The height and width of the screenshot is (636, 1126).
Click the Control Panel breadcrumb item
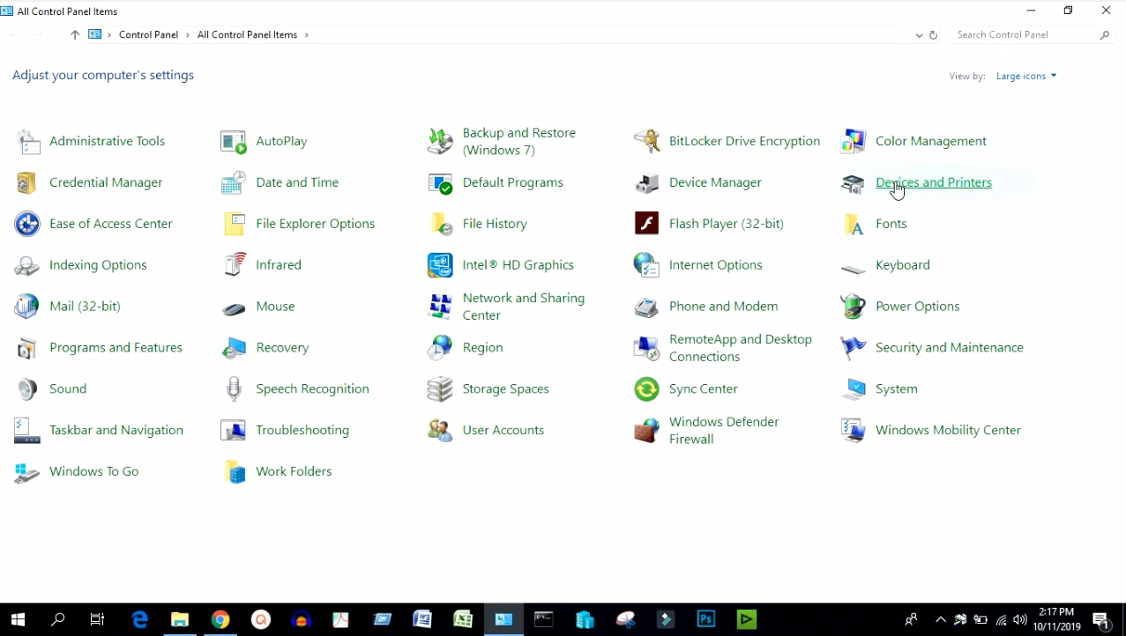[x=148, y=35]
